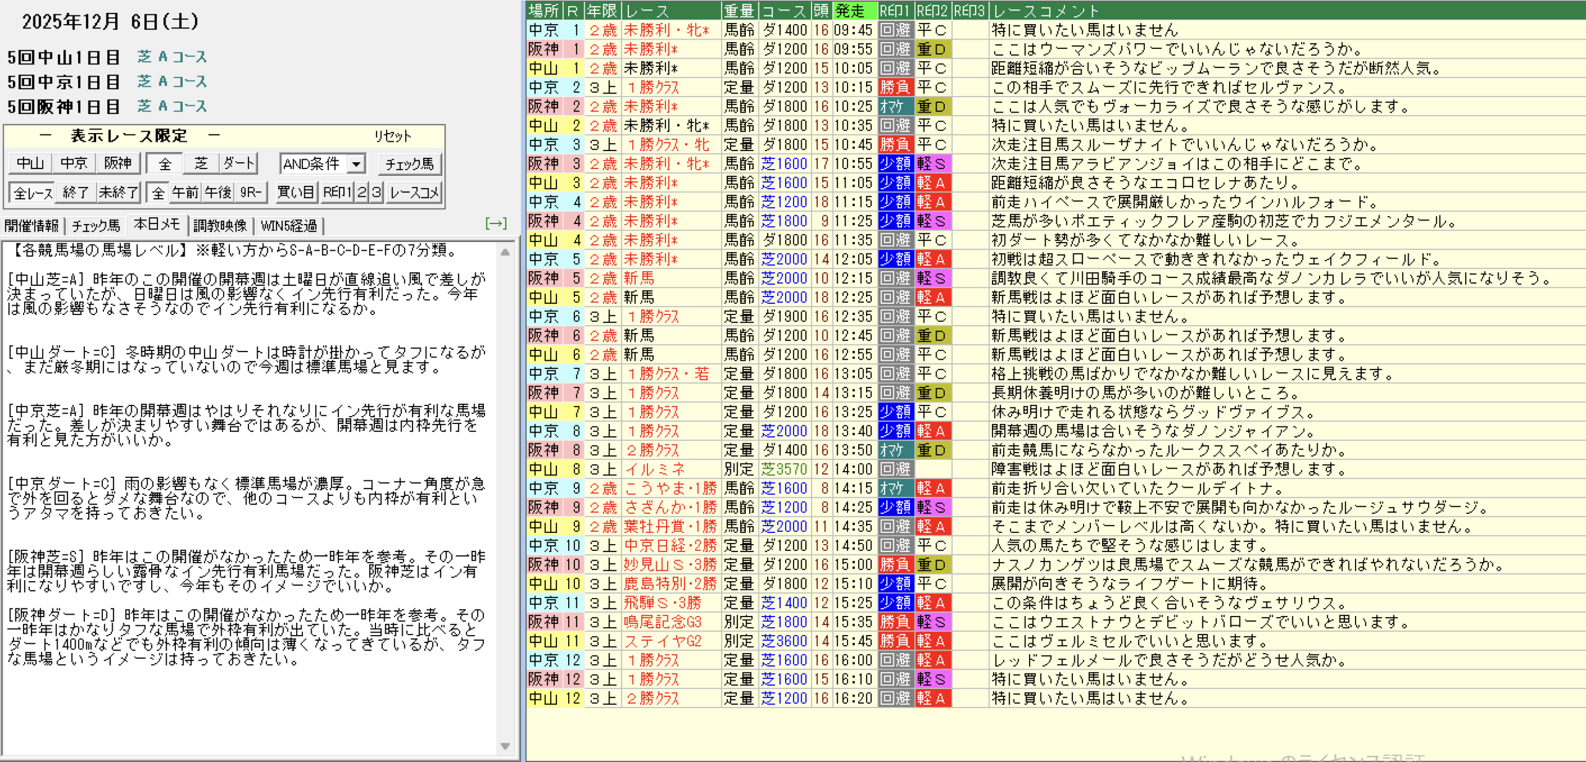This screenshot has height=762, width=1586.
Task: Toggle the 中山 venue filter button
Action: coord(30,163)
